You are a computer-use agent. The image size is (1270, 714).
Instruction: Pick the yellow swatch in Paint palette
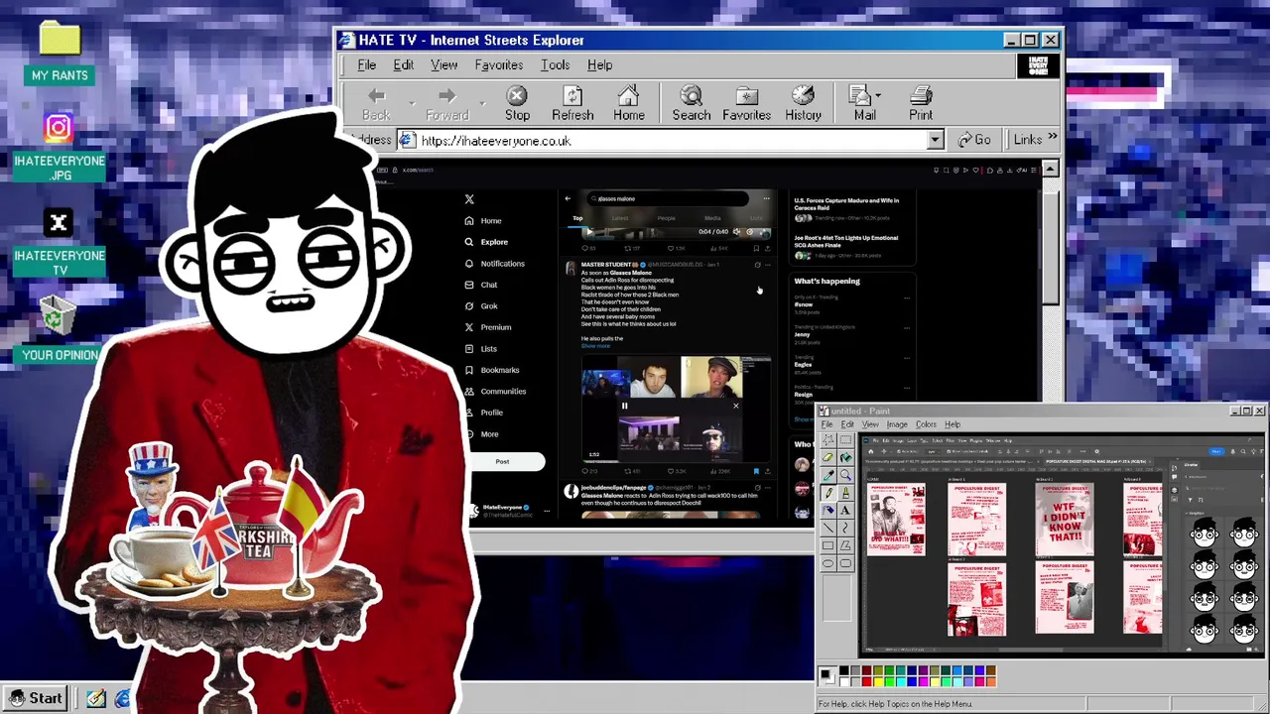coord(878,682)
